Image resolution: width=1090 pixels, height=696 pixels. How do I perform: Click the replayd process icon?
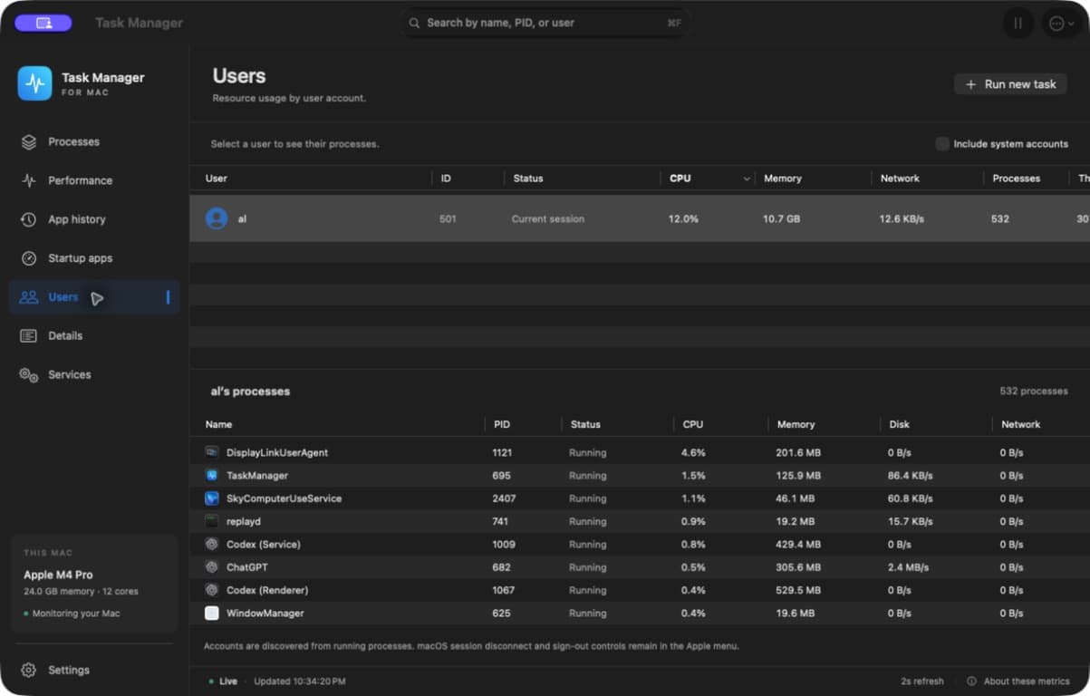coord(212,521)
